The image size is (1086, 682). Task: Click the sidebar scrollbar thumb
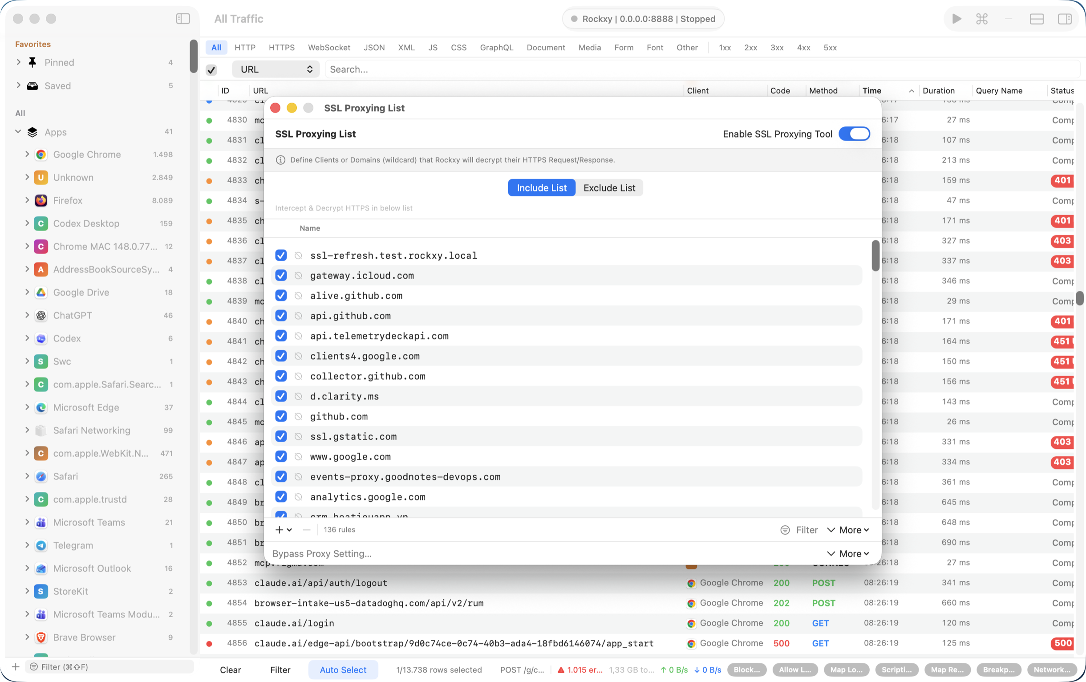coord(194,56)
